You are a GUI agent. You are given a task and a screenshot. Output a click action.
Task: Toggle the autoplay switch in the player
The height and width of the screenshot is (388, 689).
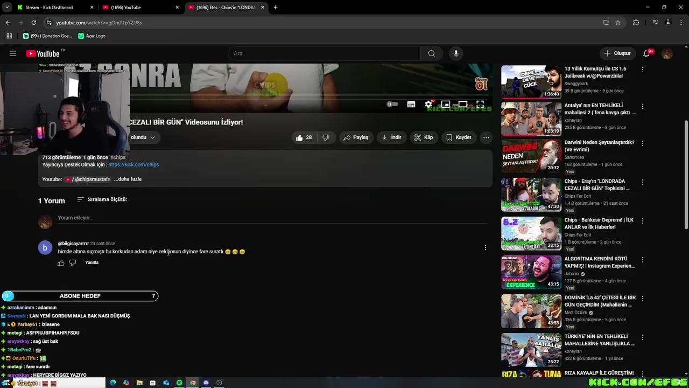pos(392,104)
